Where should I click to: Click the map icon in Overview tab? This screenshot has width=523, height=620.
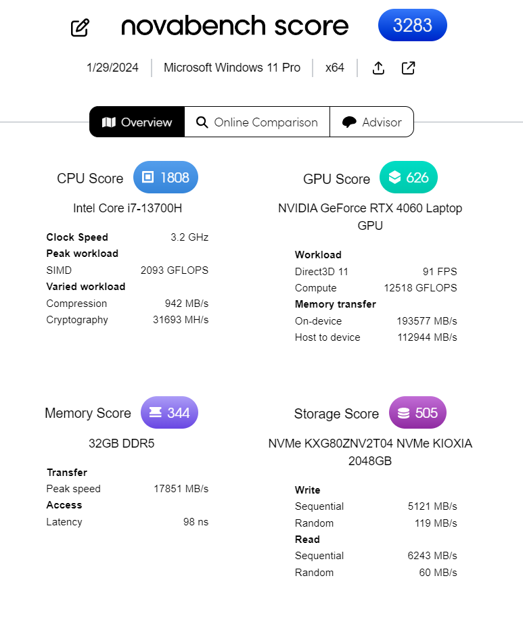[108, 122]
